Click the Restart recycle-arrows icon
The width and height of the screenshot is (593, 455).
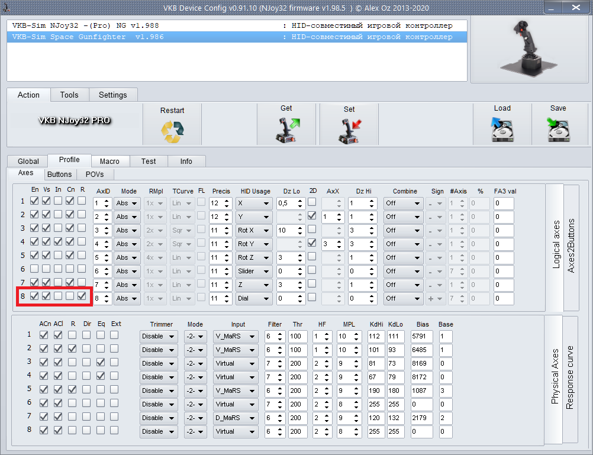[172, 131]
